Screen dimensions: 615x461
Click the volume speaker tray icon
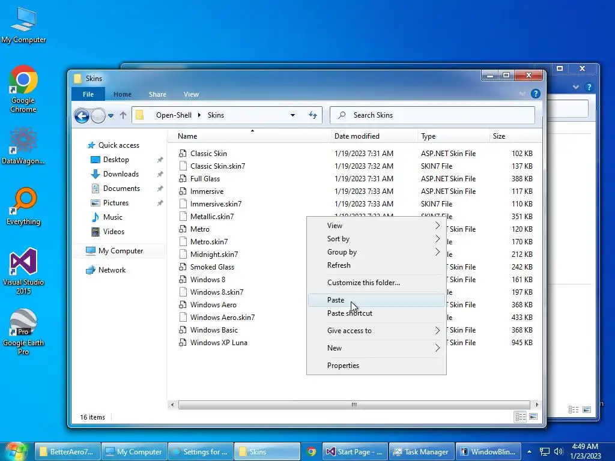(x=559, y=451)
